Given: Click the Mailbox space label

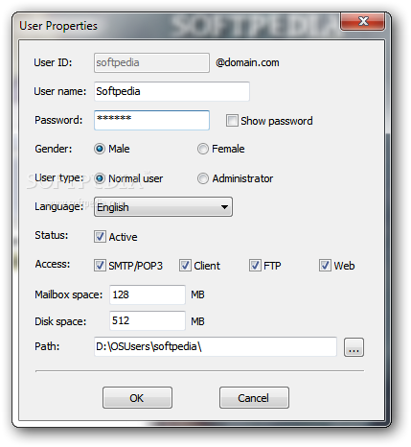Looking at the screenshot, I should point(69,294).
